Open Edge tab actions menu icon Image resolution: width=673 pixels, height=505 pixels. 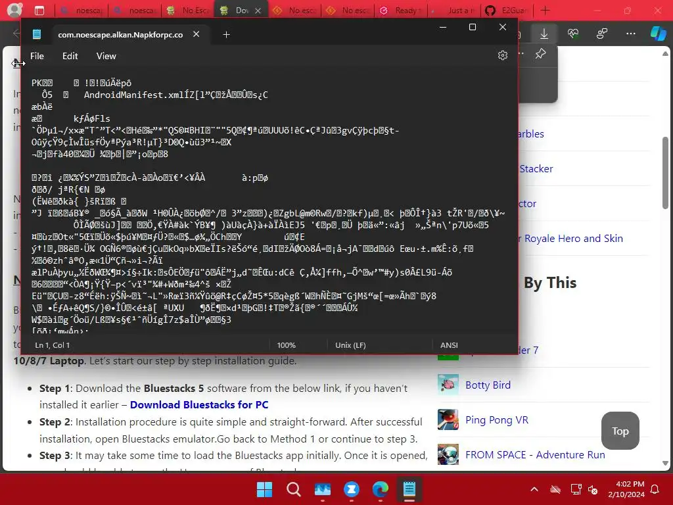[39, 11]
